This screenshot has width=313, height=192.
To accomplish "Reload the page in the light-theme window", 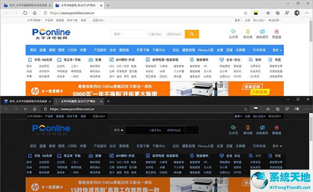I will click(x=25, y=13).
